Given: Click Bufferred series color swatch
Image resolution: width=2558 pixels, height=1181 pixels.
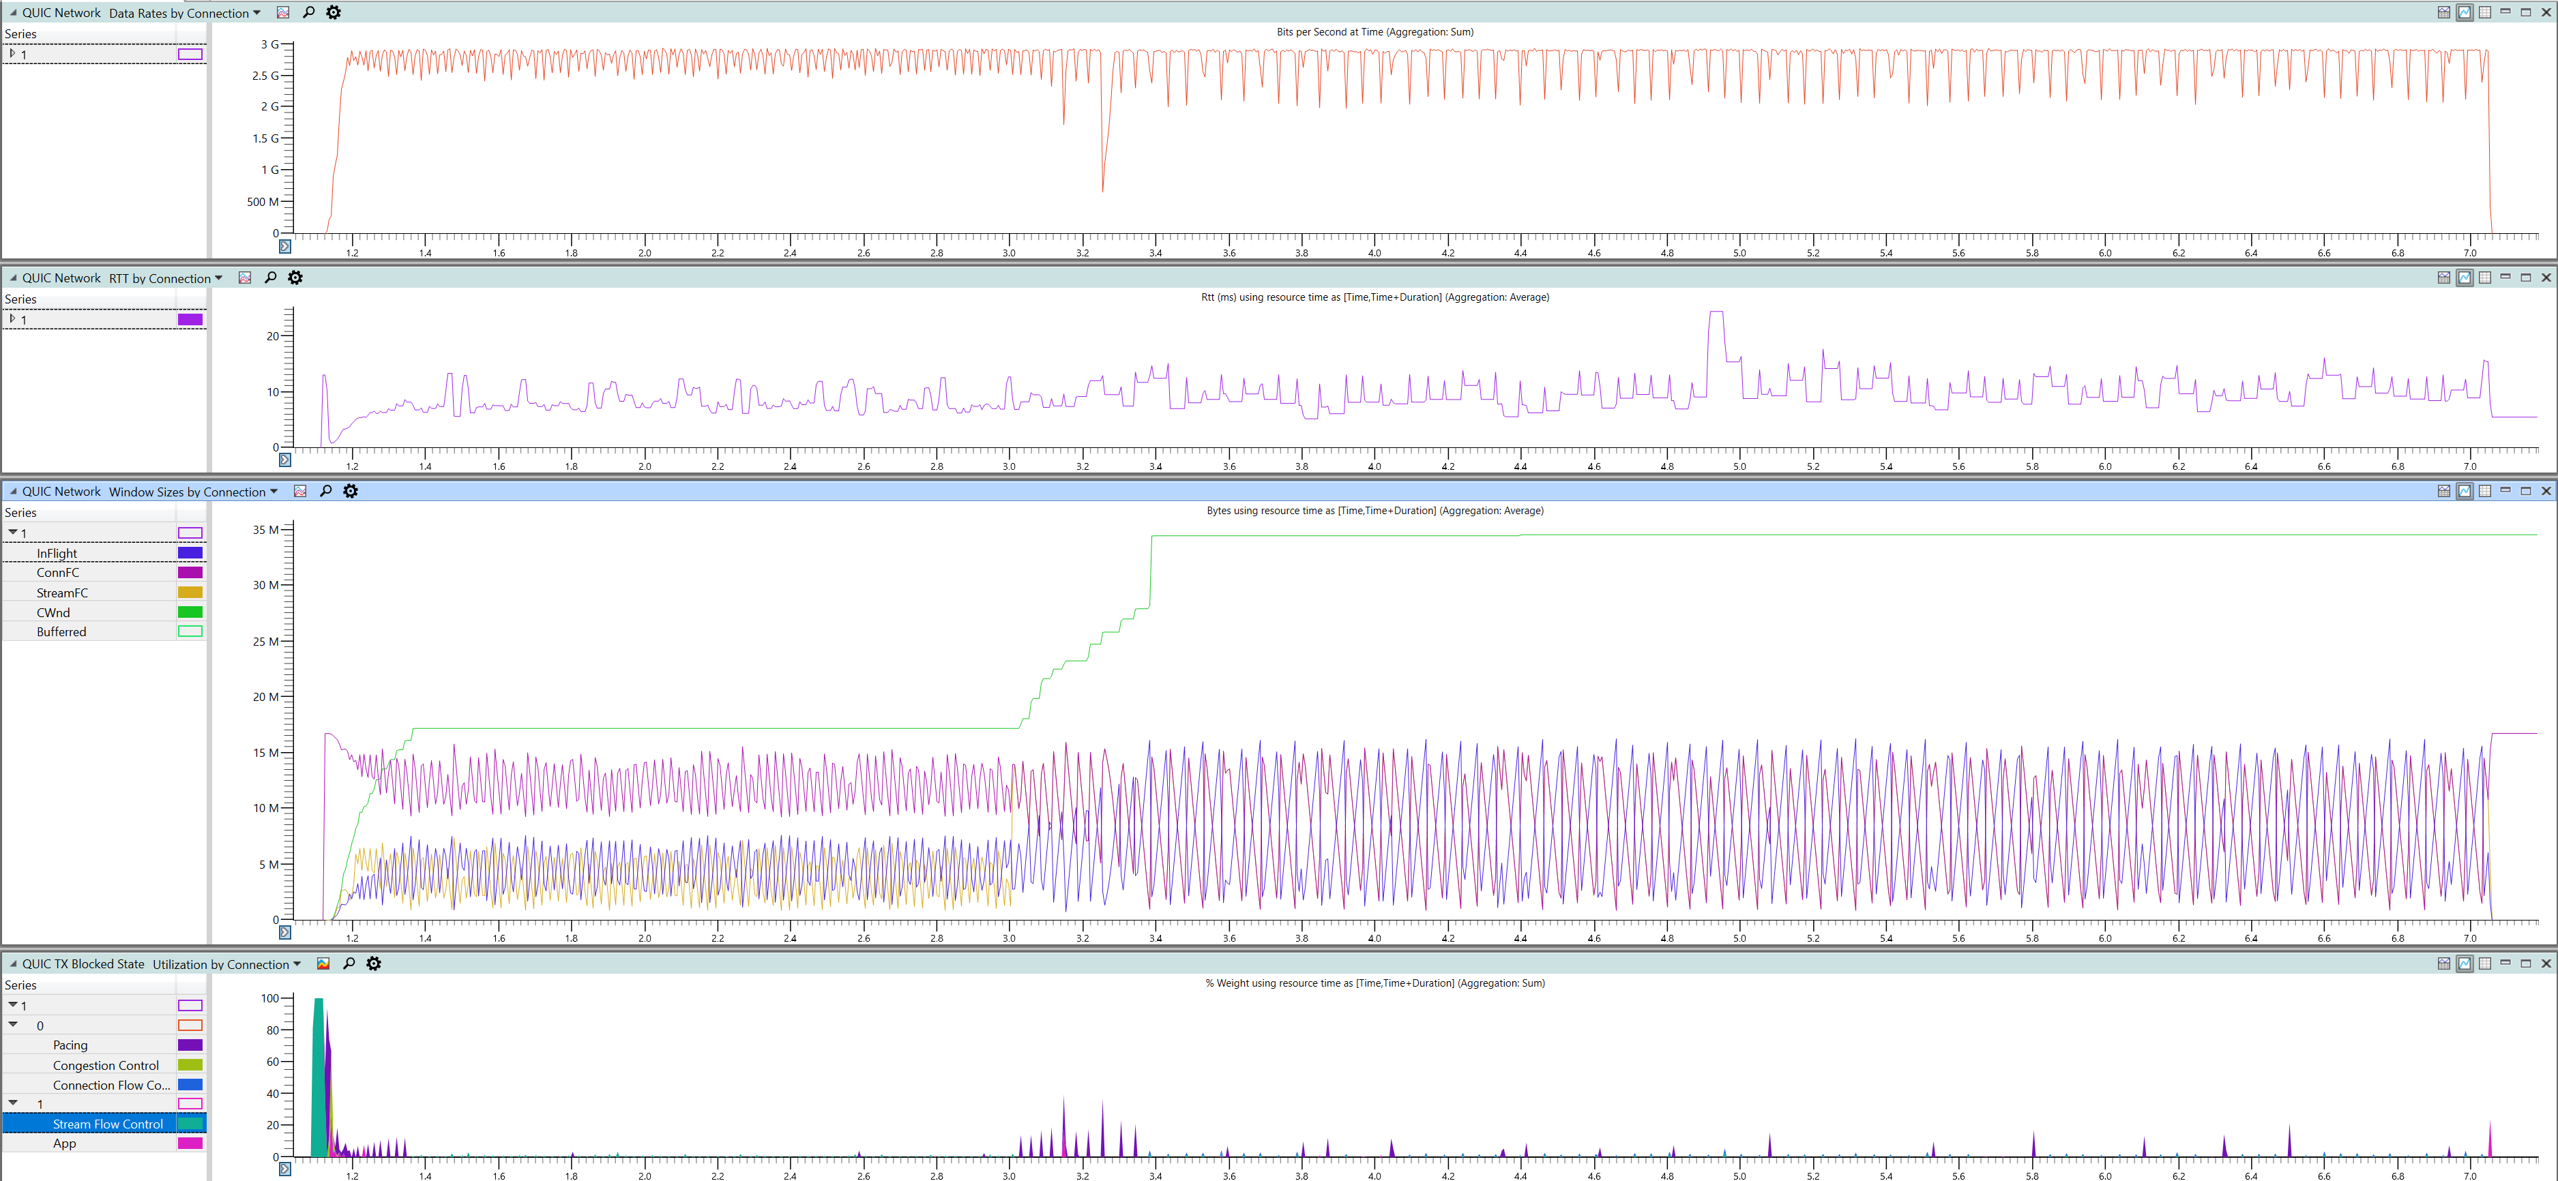Looking at the screenshot, I should tap(190, 631).
